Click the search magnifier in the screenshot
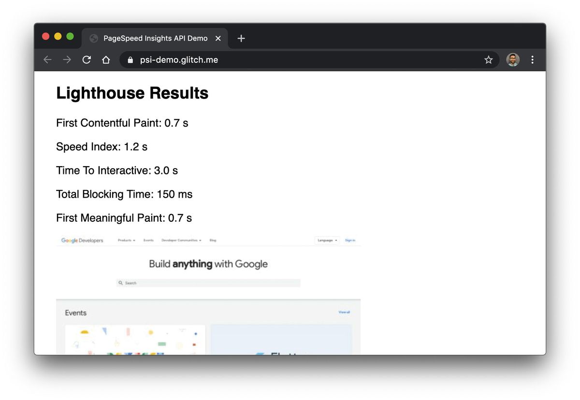This screenshot has width=580, height=400. click(120, 283)
